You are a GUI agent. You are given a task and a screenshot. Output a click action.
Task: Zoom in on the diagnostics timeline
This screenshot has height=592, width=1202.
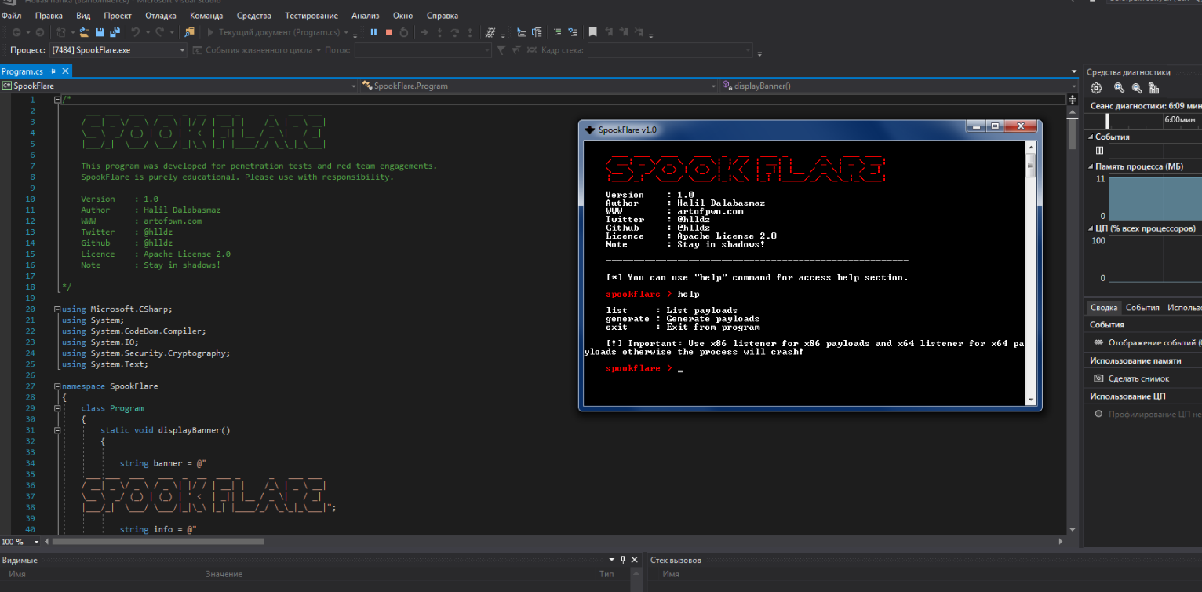coord(1119,88)
